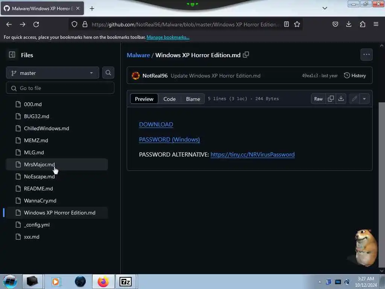Open MLG.md file
This screenshot has height=289, width=385.
[57, 152]
